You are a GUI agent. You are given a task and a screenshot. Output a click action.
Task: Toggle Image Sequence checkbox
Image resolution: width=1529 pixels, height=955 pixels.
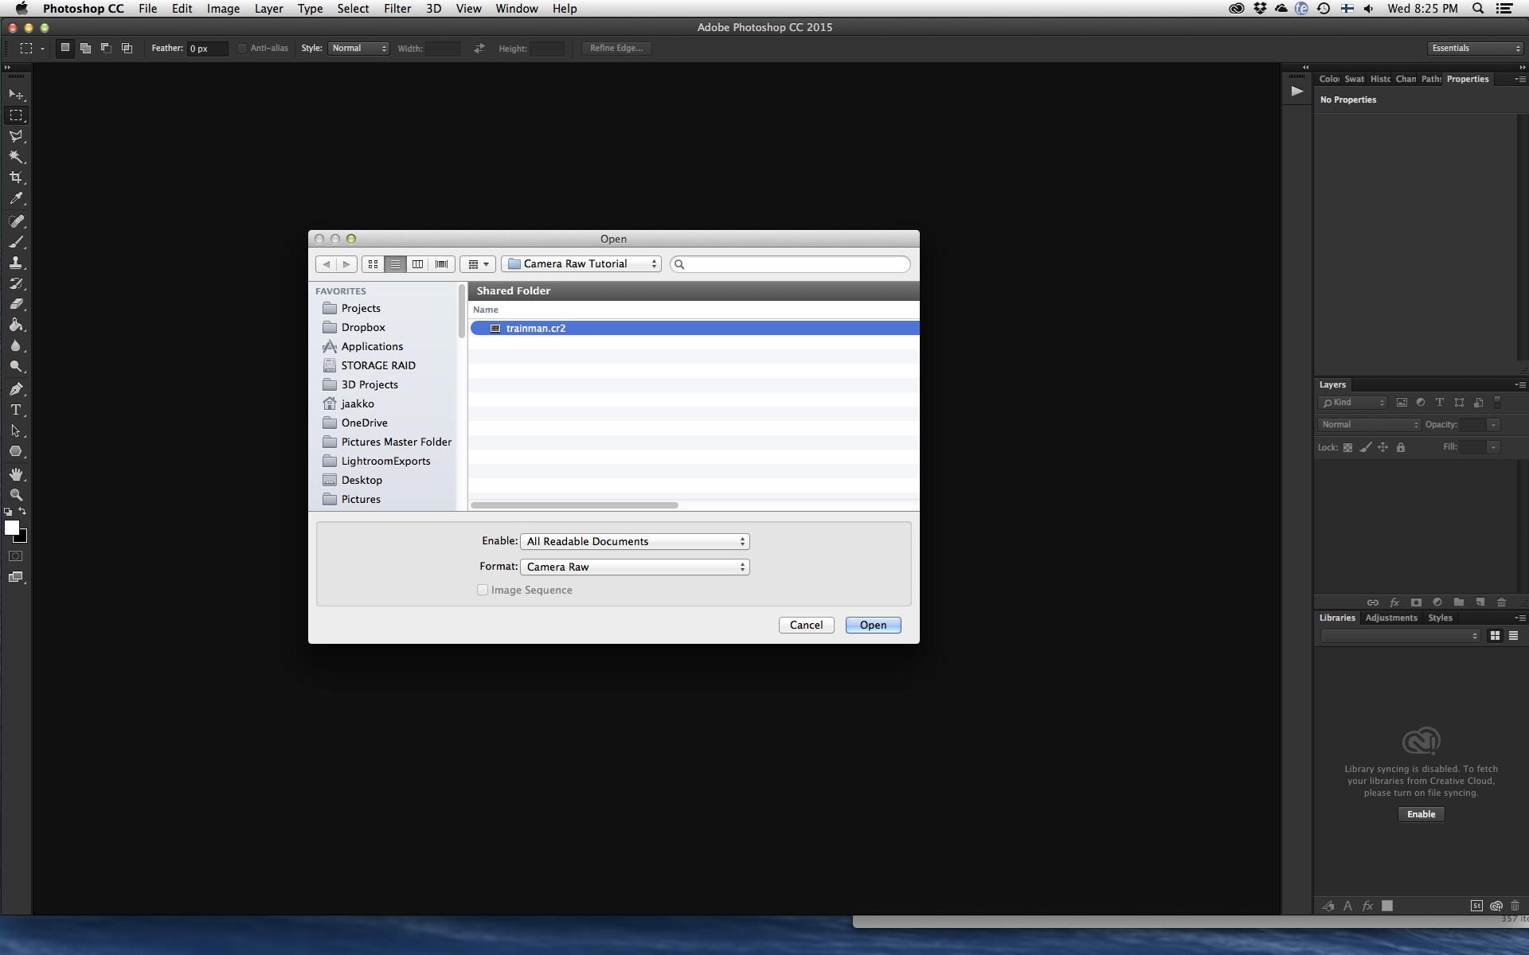pos(483,590)
